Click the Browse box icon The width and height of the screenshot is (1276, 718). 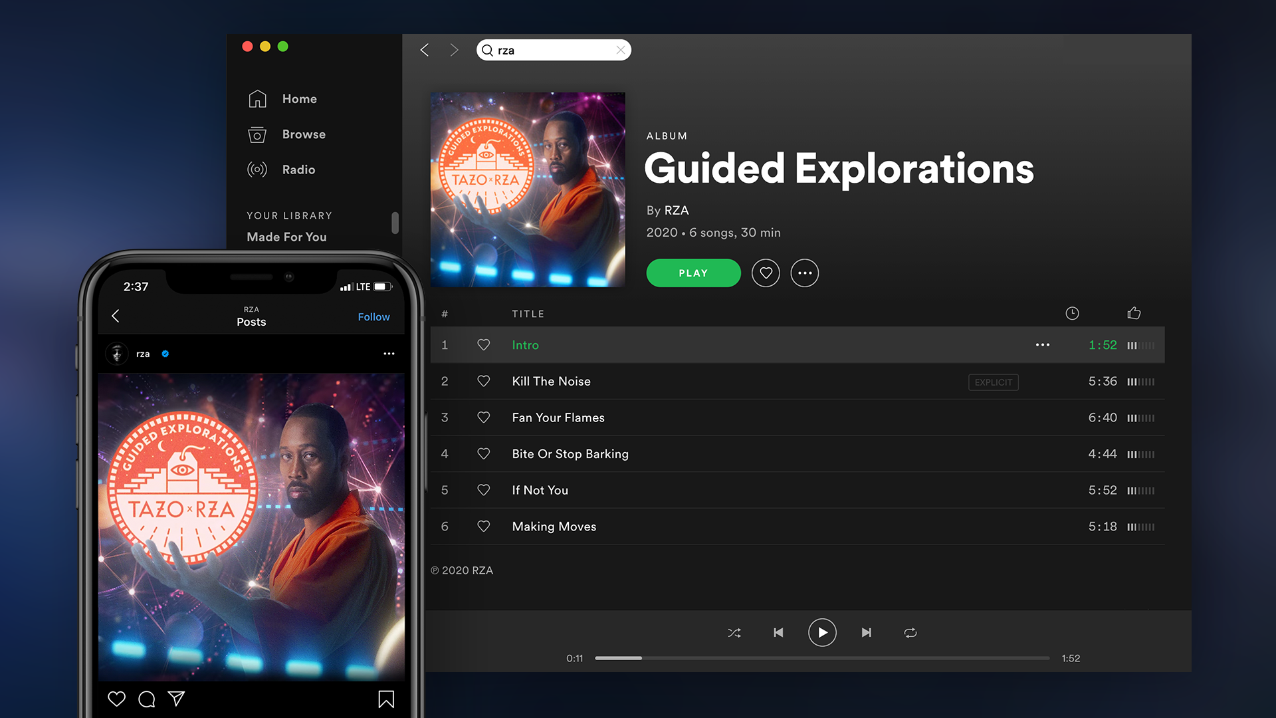(x=257, y=134)
